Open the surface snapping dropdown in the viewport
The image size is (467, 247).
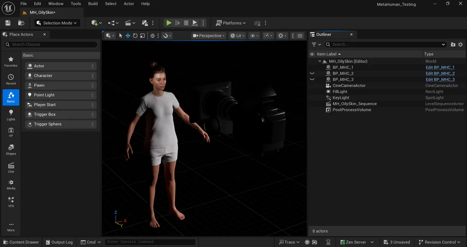click(x=167, y=36)
